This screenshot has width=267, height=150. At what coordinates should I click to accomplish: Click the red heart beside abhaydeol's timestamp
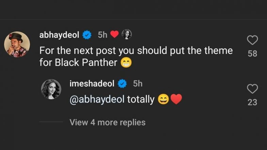pos(115,34)
